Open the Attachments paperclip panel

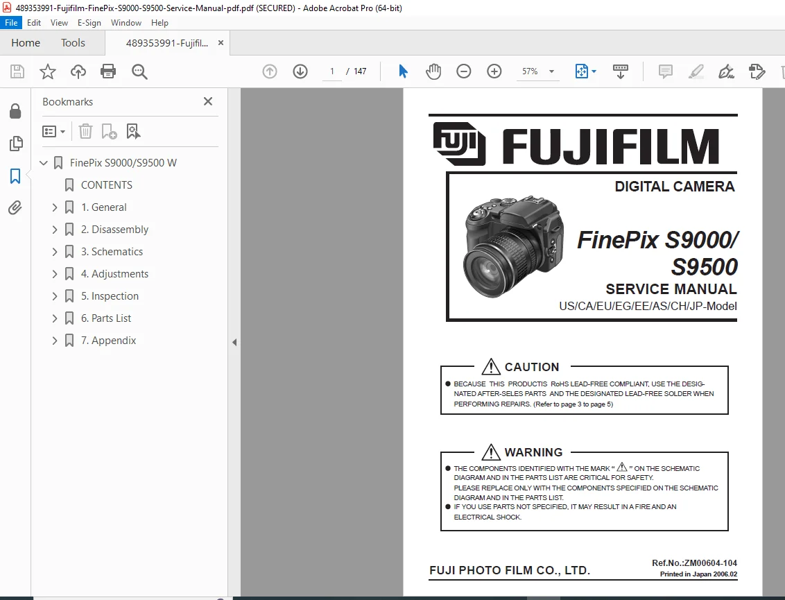15,208
